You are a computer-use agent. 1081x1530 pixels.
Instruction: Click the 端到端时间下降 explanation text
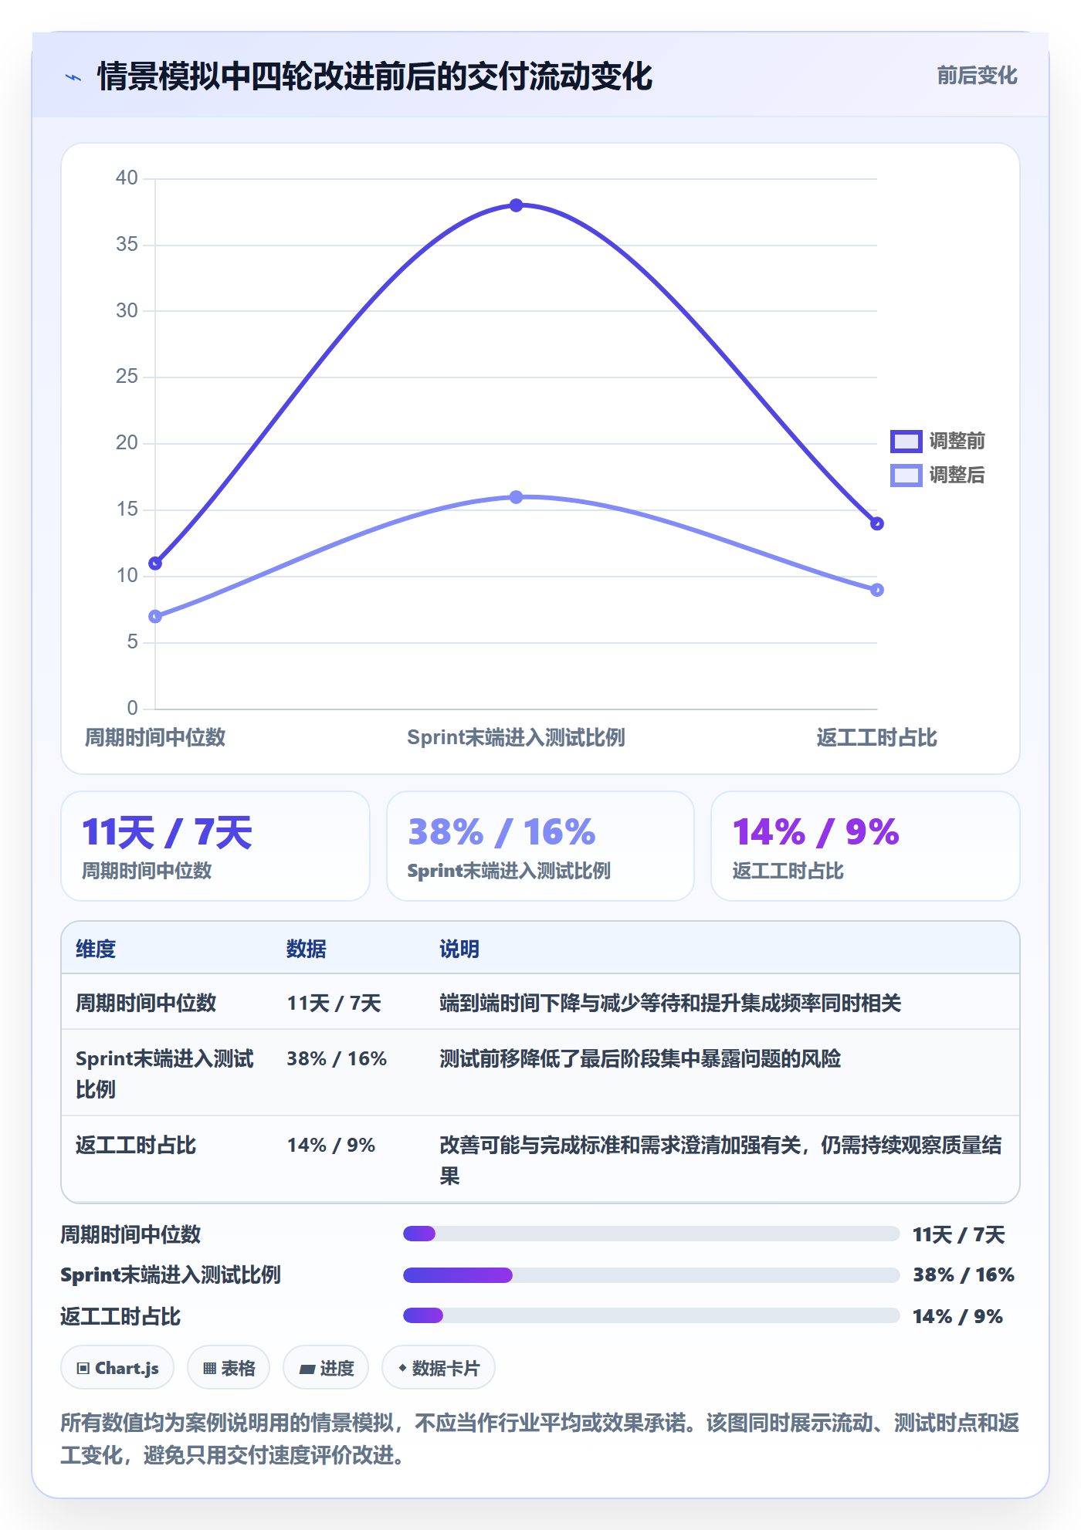670,1003
